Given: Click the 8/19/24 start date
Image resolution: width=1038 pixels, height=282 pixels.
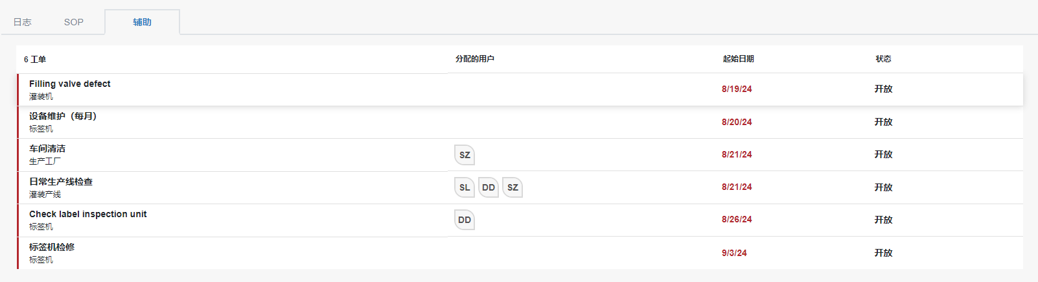Looking at the screenshot, I should [737, 89].
